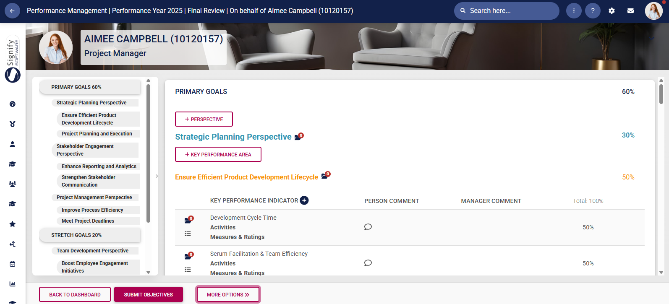
Task: Add a Key Performance Indicator via plus icon
Action: (x=304, y=200)
